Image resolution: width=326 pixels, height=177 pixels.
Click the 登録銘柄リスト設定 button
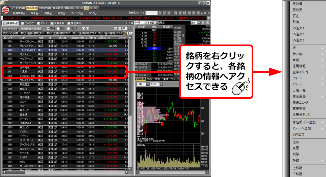pyautogui.click(x=31, y=29)
